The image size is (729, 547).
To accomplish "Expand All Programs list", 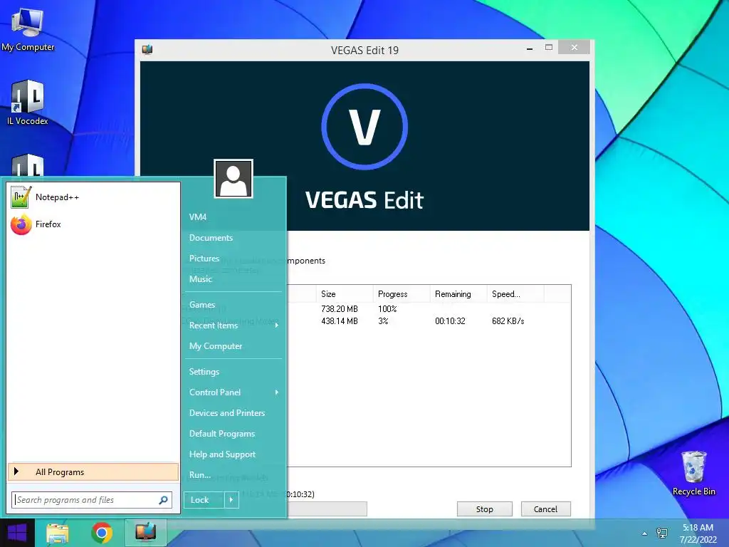I will 93,472.
